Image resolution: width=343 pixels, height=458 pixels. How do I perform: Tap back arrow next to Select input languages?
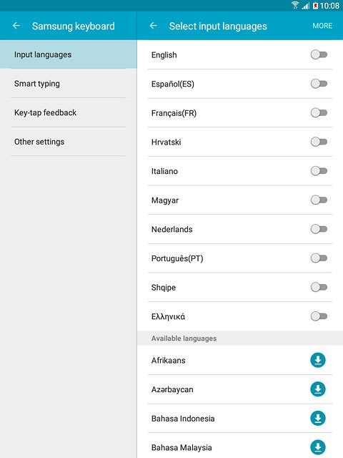point(154,26)
